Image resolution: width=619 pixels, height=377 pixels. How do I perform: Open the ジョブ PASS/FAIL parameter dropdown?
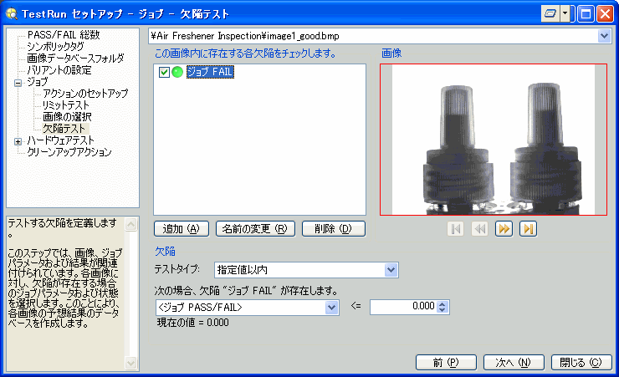click(x=331, y=308)
